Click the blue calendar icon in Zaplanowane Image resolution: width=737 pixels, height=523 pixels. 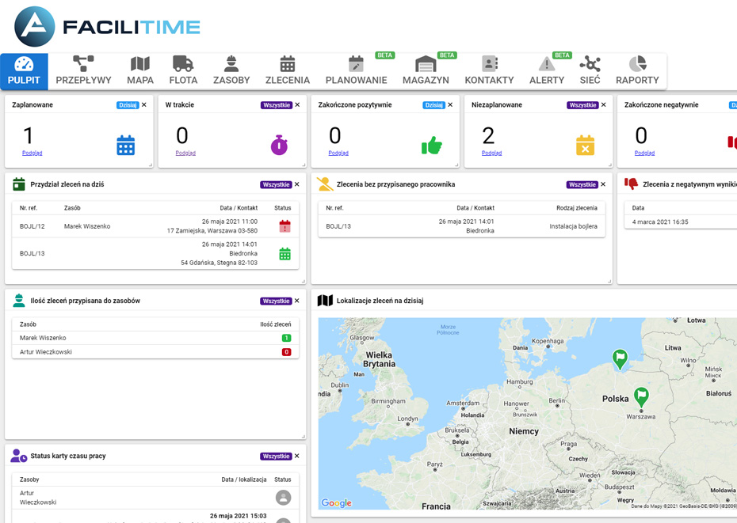(125, 145)
